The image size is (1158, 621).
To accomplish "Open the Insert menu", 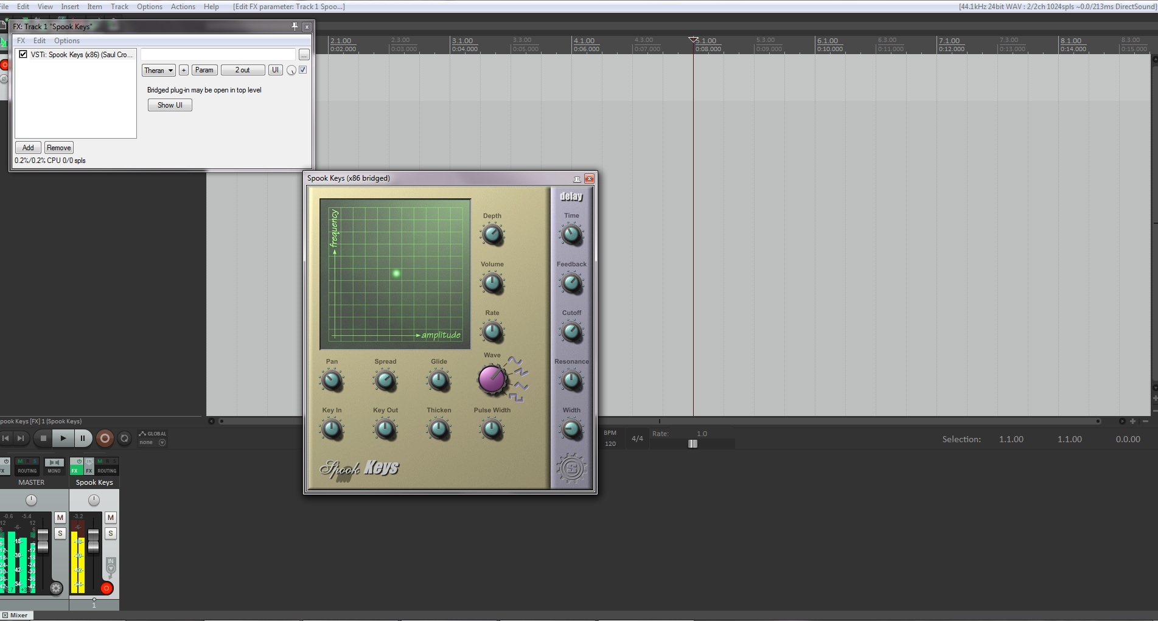I will tap(70, 7).
